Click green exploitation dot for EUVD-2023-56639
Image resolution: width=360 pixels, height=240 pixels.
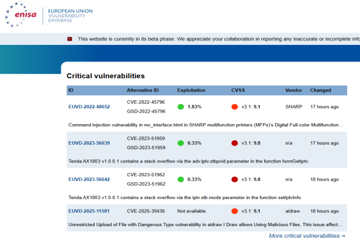click(x=181, y=143)
